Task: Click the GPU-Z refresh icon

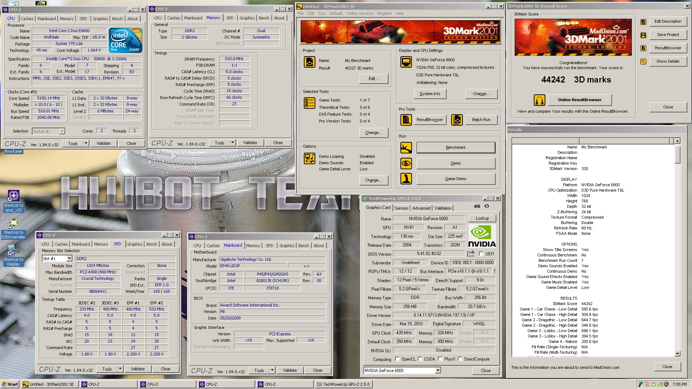Action: [x=487, y=206]
